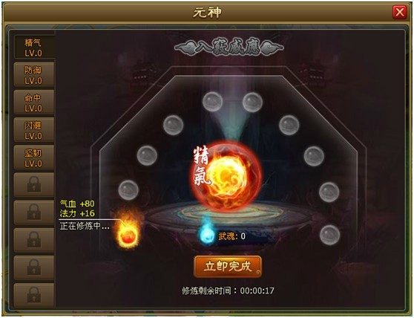Click the first locked slot under 坚韧
This screenshot has width=414, height=318.
click(34, 185)
